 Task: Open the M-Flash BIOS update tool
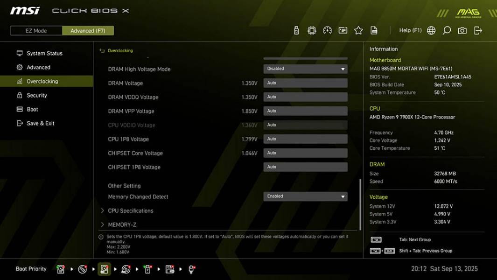297,30
